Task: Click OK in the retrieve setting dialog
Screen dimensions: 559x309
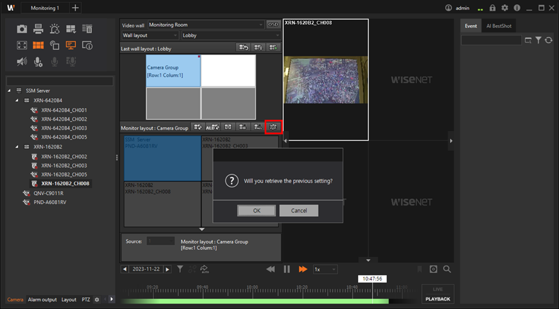Action: pyautogui.click(x=256, y=211)
